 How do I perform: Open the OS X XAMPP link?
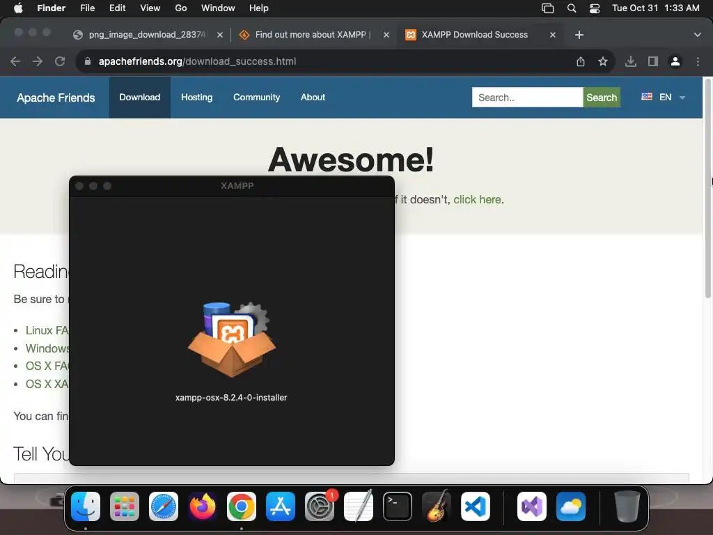(47, 384)
